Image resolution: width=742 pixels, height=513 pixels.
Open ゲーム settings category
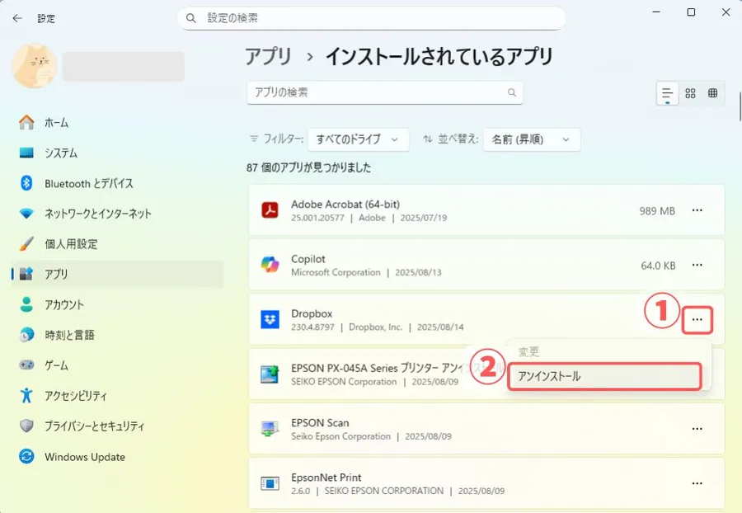tap(117, 365)
